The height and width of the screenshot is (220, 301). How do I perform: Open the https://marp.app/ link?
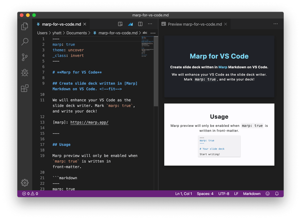(89, 122)
